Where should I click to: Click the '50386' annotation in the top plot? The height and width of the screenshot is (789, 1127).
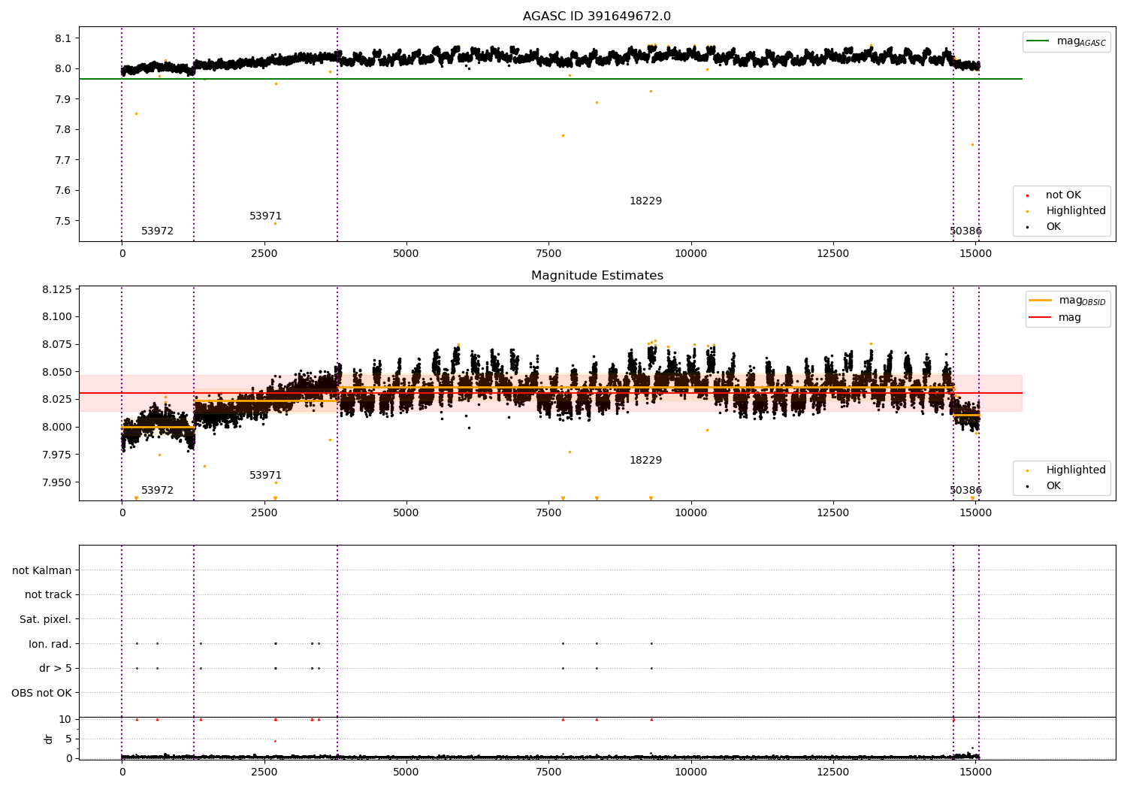click(965, 231)
